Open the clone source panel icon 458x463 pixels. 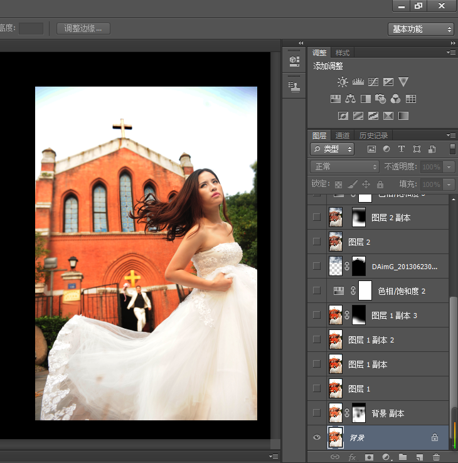[294, 87]
